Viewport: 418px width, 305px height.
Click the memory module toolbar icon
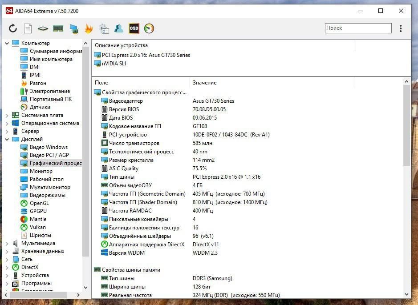coord(58,28)
